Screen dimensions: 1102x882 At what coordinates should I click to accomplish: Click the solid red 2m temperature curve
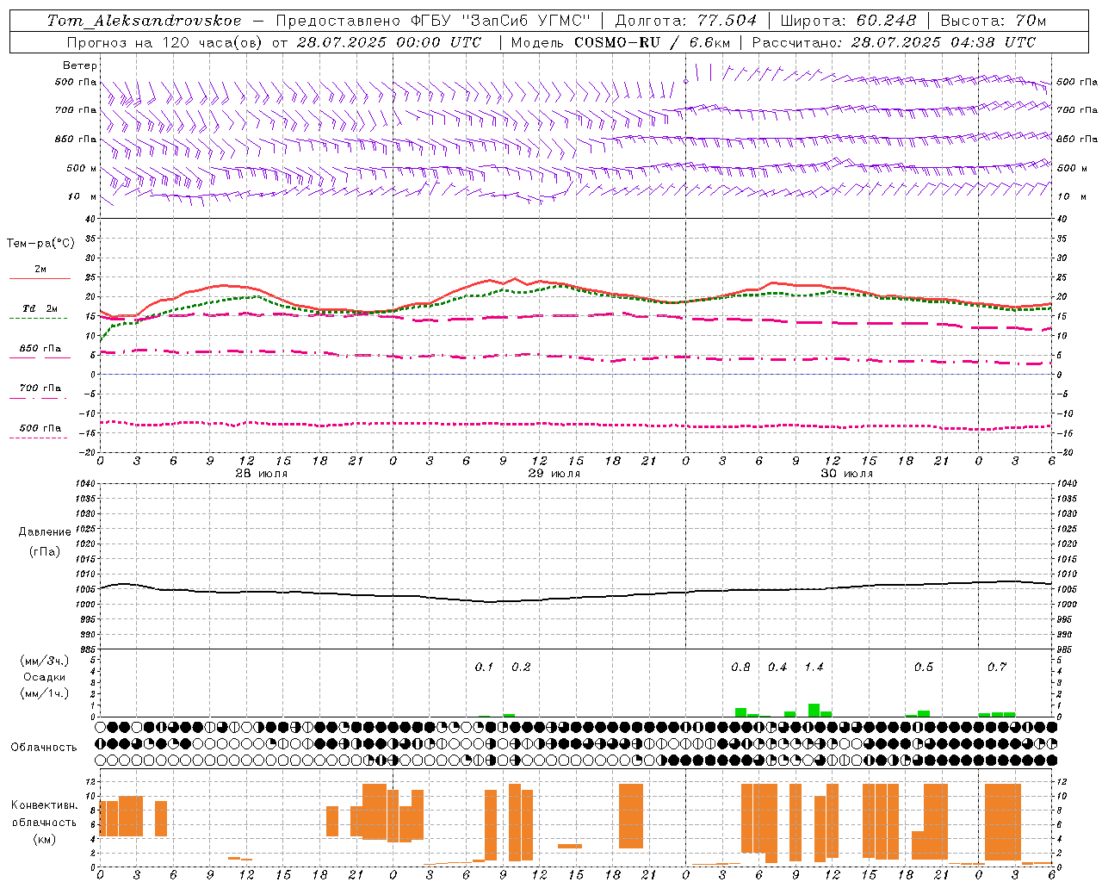click(x=575, y=286)
